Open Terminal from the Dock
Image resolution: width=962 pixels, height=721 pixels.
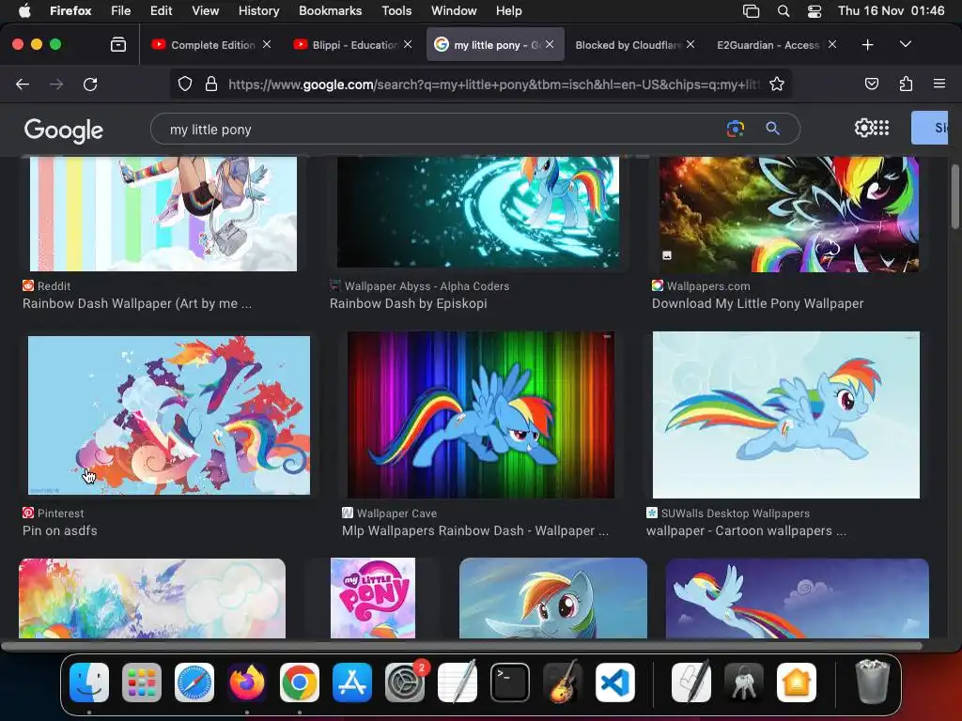click(510, 683)
